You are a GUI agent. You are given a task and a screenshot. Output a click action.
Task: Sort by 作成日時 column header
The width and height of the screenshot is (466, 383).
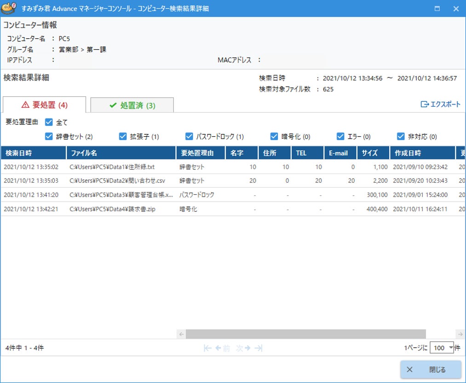tap(422, 153)
